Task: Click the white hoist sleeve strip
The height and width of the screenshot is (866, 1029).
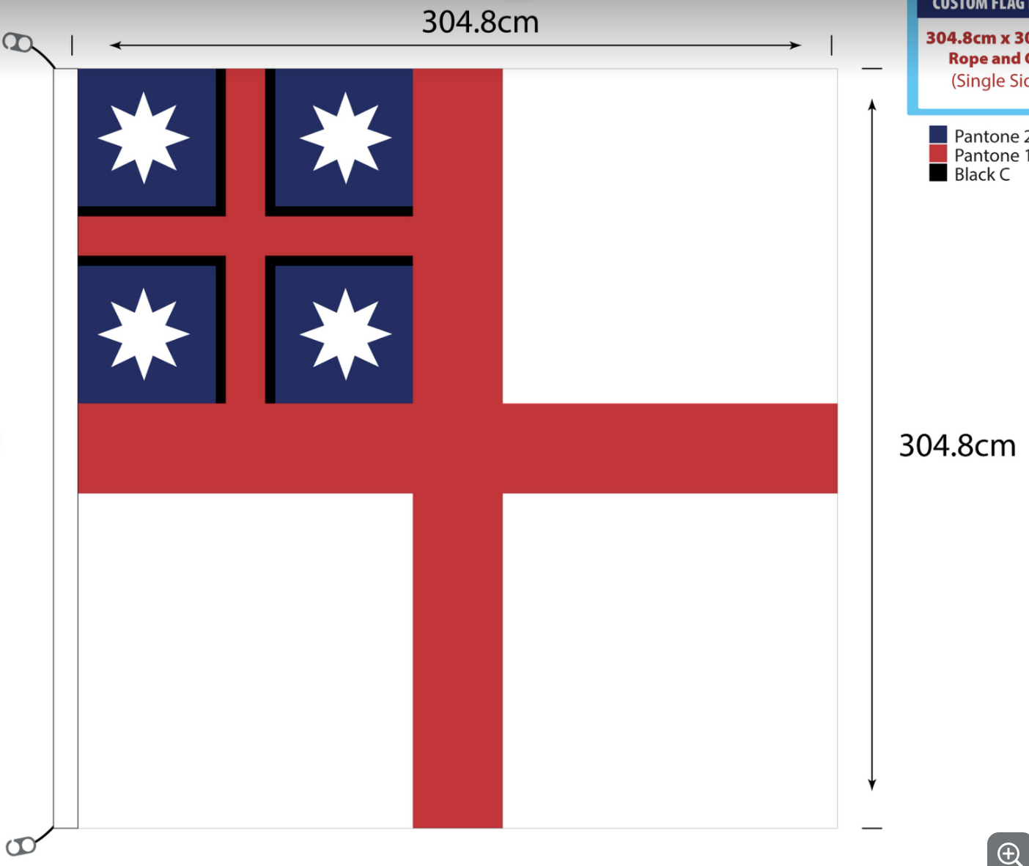Action: point(66,448)
